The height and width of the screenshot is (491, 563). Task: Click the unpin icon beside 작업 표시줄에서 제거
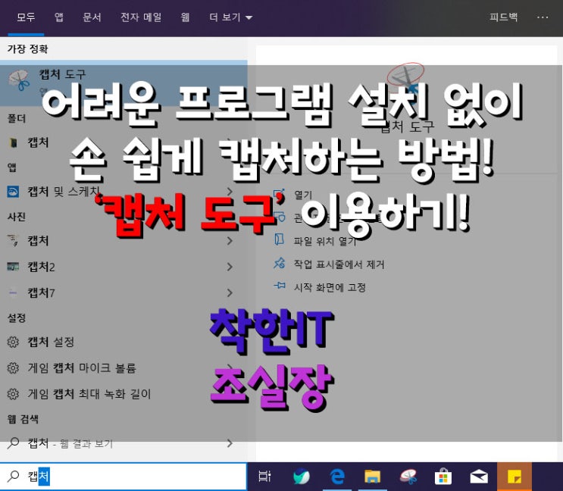[280, 264]
